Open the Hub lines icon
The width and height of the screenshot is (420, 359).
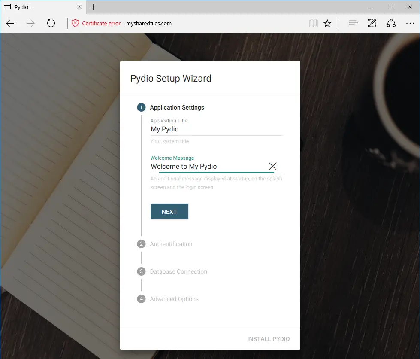coord(354,23)
